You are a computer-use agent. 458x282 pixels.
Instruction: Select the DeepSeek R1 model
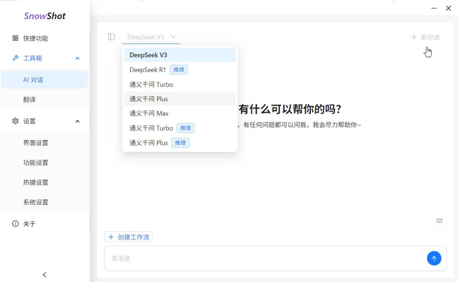(148, 69)
